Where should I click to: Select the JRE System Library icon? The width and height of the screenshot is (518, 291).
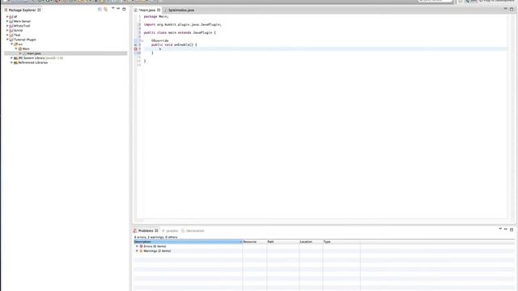(15, 58)
